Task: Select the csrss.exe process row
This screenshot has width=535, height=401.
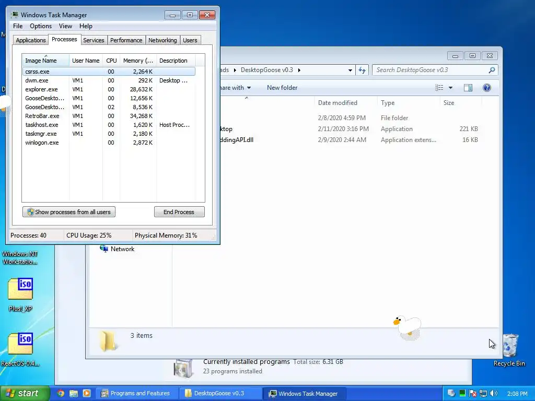Action: pos(109,72)
